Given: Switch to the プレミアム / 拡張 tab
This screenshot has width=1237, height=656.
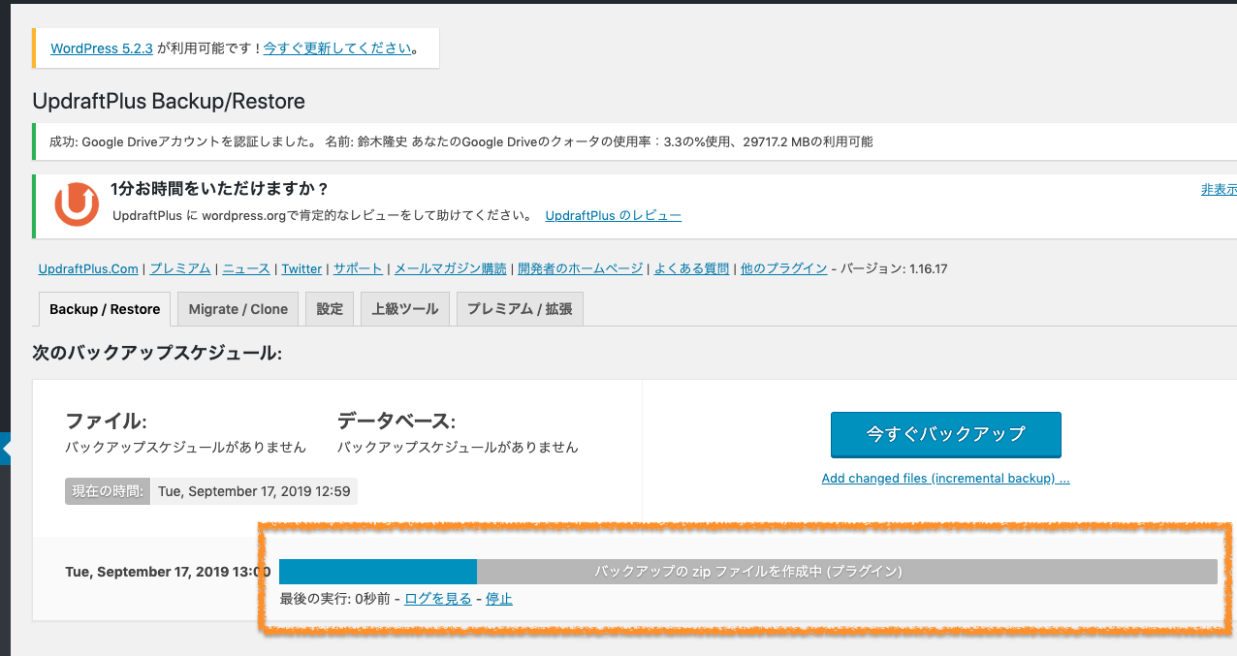Looking at the screenshot, I should coord(520,309).
